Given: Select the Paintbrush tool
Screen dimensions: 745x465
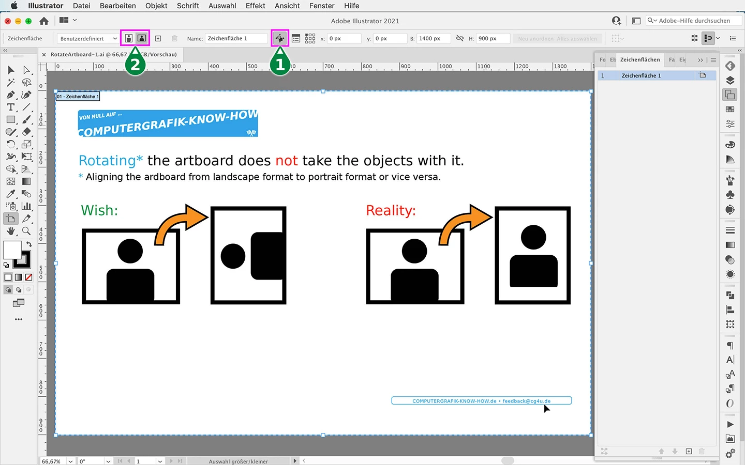Looking at the screenshot, I should pyautogui.click(x=27, y=120).
